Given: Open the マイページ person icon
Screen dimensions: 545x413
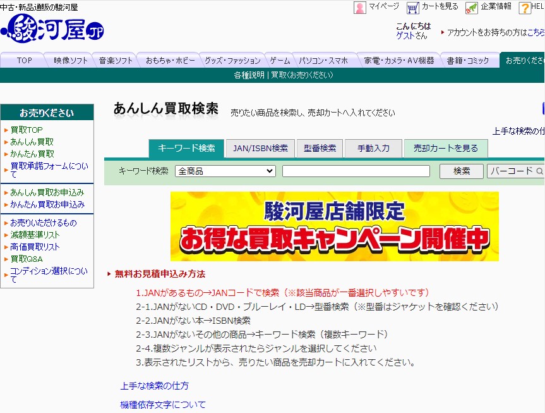Looking at the screenshot, I should tap(360, 8).
